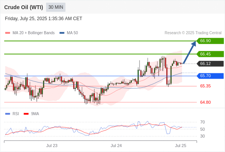Select the 66.12 current price tag
The image size is (225, 152).
point(210,63)
